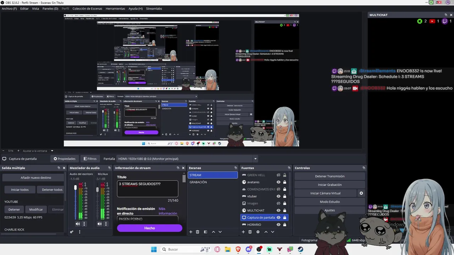
Task: Move source up in Fuentes panel
Action: 266,232
